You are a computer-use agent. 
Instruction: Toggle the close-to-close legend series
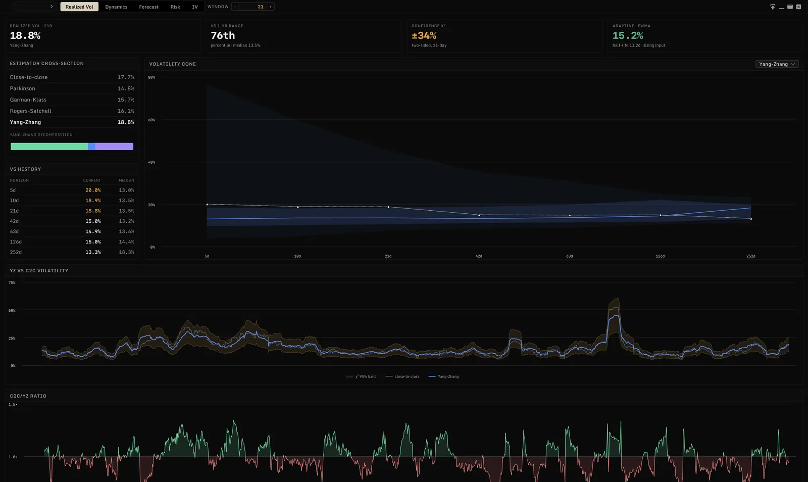(402, 376)
